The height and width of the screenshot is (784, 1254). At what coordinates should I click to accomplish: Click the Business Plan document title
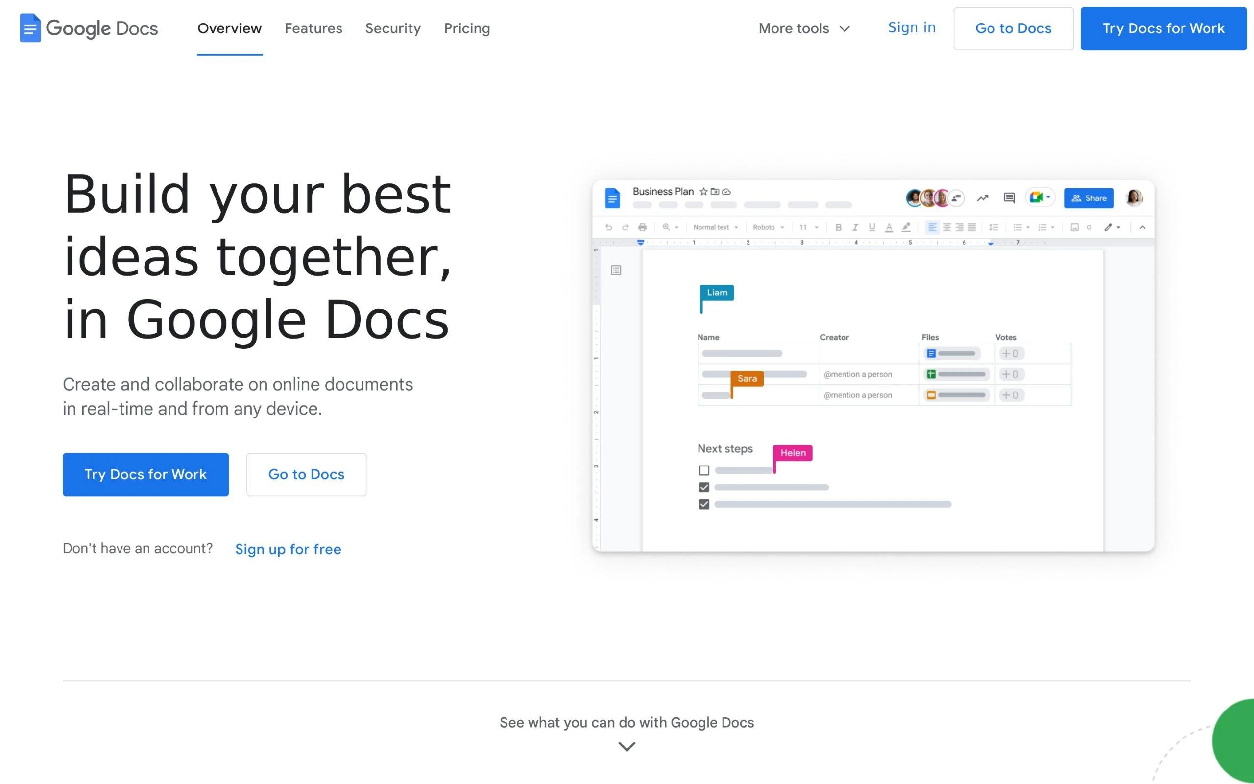[x=663, y=191]
